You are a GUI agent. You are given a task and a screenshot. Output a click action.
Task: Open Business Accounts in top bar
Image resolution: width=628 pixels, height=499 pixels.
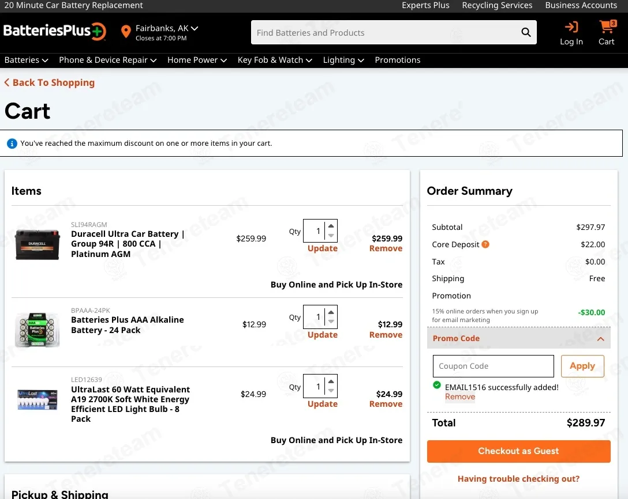tap(581, 5)
